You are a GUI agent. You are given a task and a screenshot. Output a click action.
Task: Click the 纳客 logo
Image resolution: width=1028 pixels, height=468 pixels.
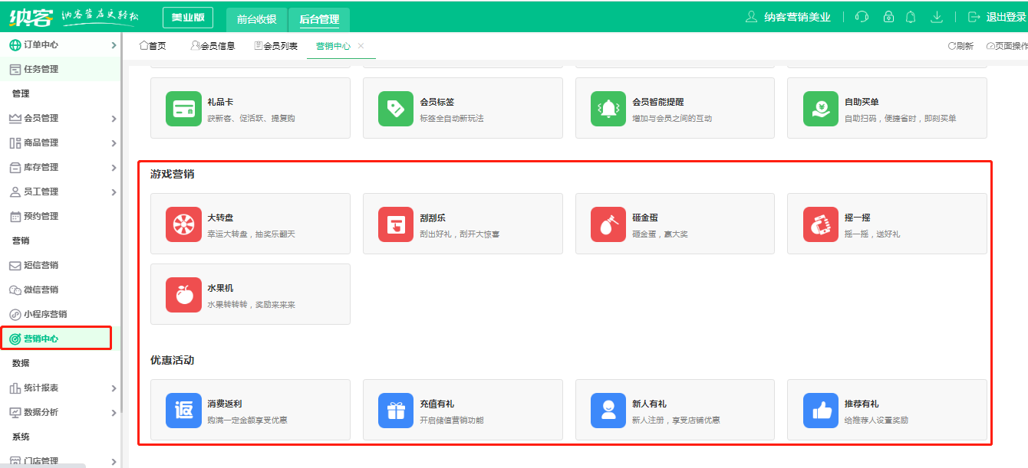click(x=32, y=17)
